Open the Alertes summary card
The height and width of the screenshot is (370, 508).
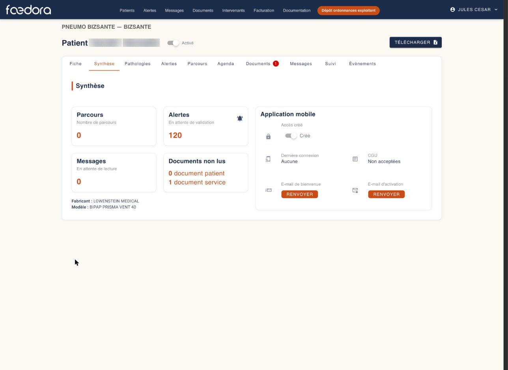206,126
